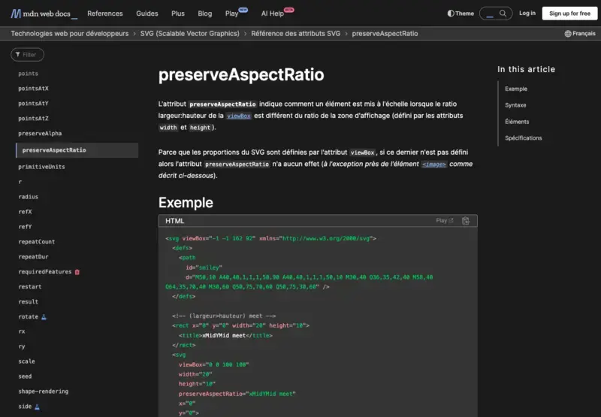Image resolution: width=601 pixels, height=417 pixels.
Task: Select primitiveUnits in the sidebar
Action: tap(41, 167)
